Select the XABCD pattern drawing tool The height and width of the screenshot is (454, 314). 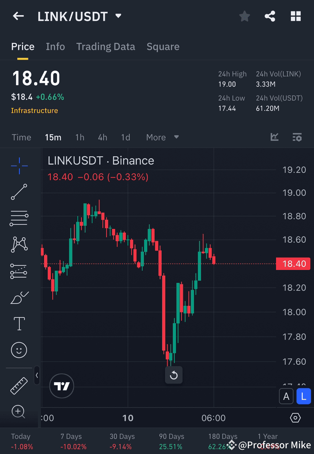click(x=19, y=244)
